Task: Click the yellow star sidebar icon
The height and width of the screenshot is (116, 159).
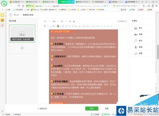Action: point(2,15)
